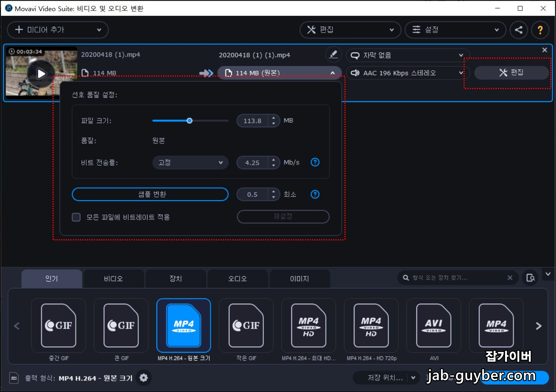
Task: Click the 샘플 변환 sample convert button
Action: coord(150,194)
